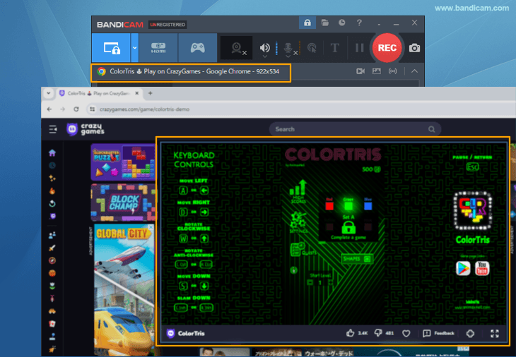The height and width of the screenshot is (357, 516).
Task: Click the speaker sound icon in Bandicam
Action: (264, 48)
